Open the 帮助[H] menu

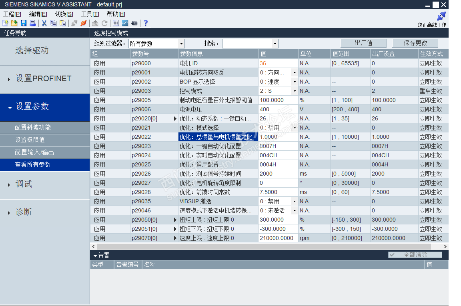116,14
